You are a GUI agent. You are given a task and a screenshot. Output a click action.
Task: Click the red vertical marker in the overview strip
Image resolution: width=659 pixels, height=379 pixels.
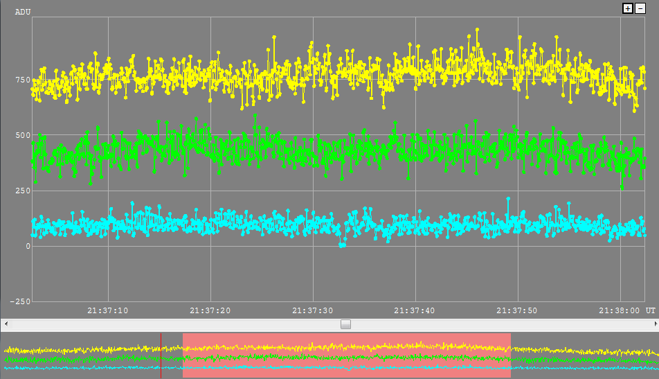161,355
